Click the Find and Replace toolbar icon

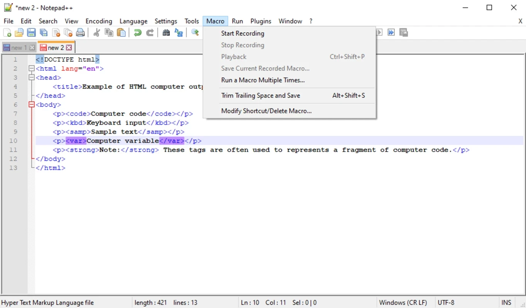(x=179, y=33)
